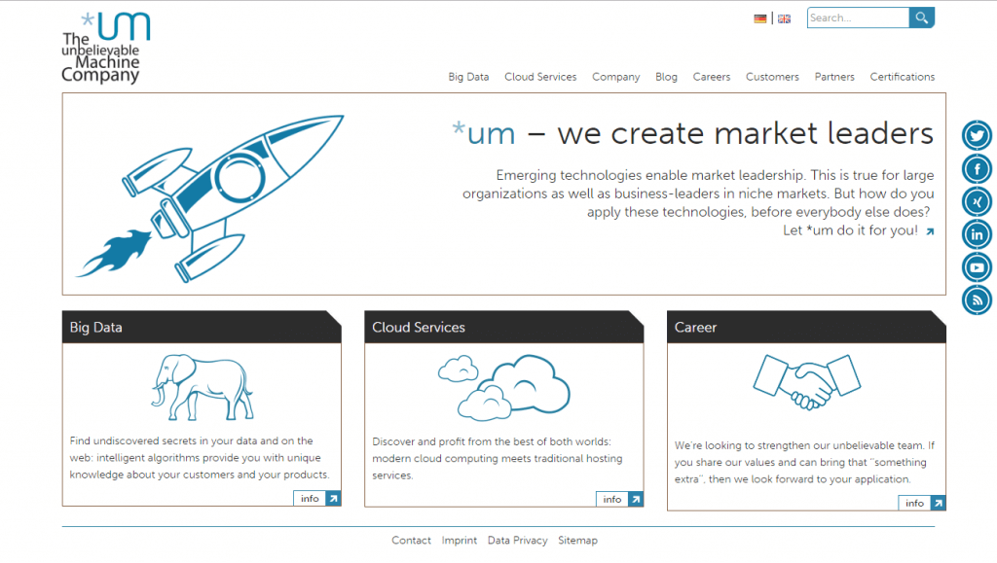The image size is (997, 563).
Task: Open the Customers menu item
Action: 772,77
